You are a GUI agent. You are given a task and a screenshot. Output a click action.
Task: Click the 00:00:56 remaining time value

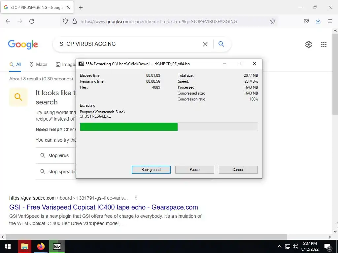point(153,81)
